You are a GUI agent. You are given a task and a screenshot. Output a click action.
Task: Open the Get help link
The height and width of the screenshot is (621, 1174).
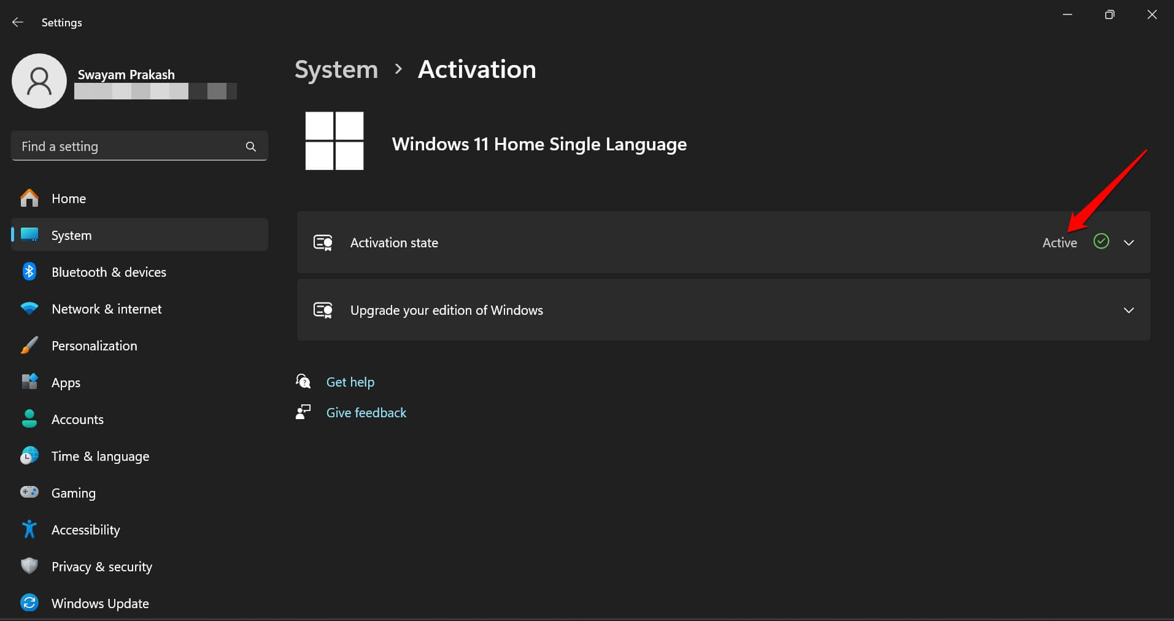[350, 382]
